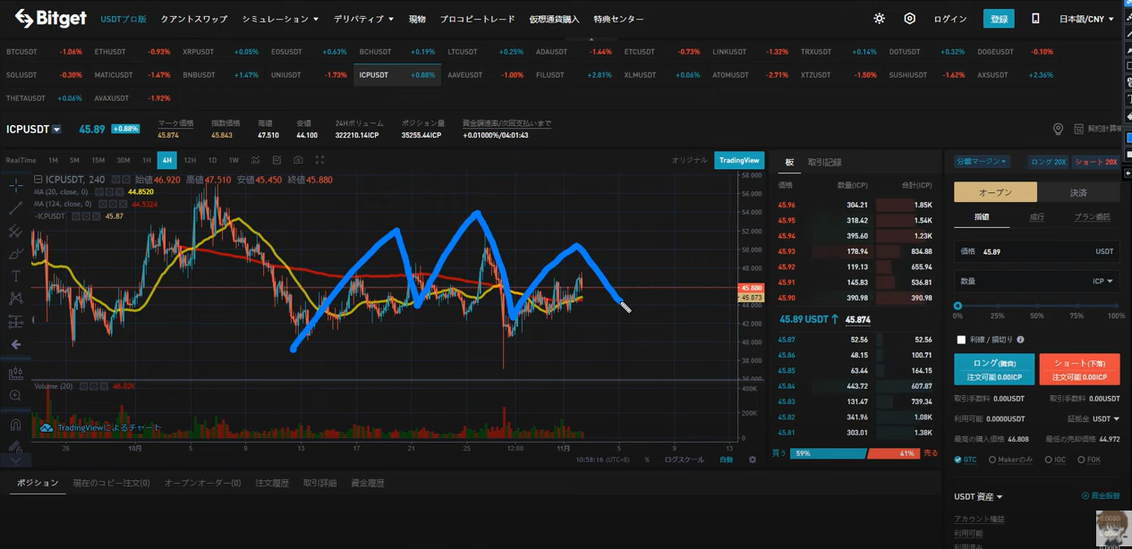The image size is (1132, 549).
Task: Enable the 利確/損切り checkbox
Action: coord(961,340)
